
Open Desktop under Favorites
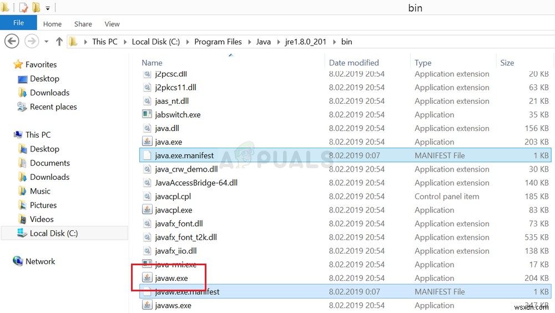point(44,79)
